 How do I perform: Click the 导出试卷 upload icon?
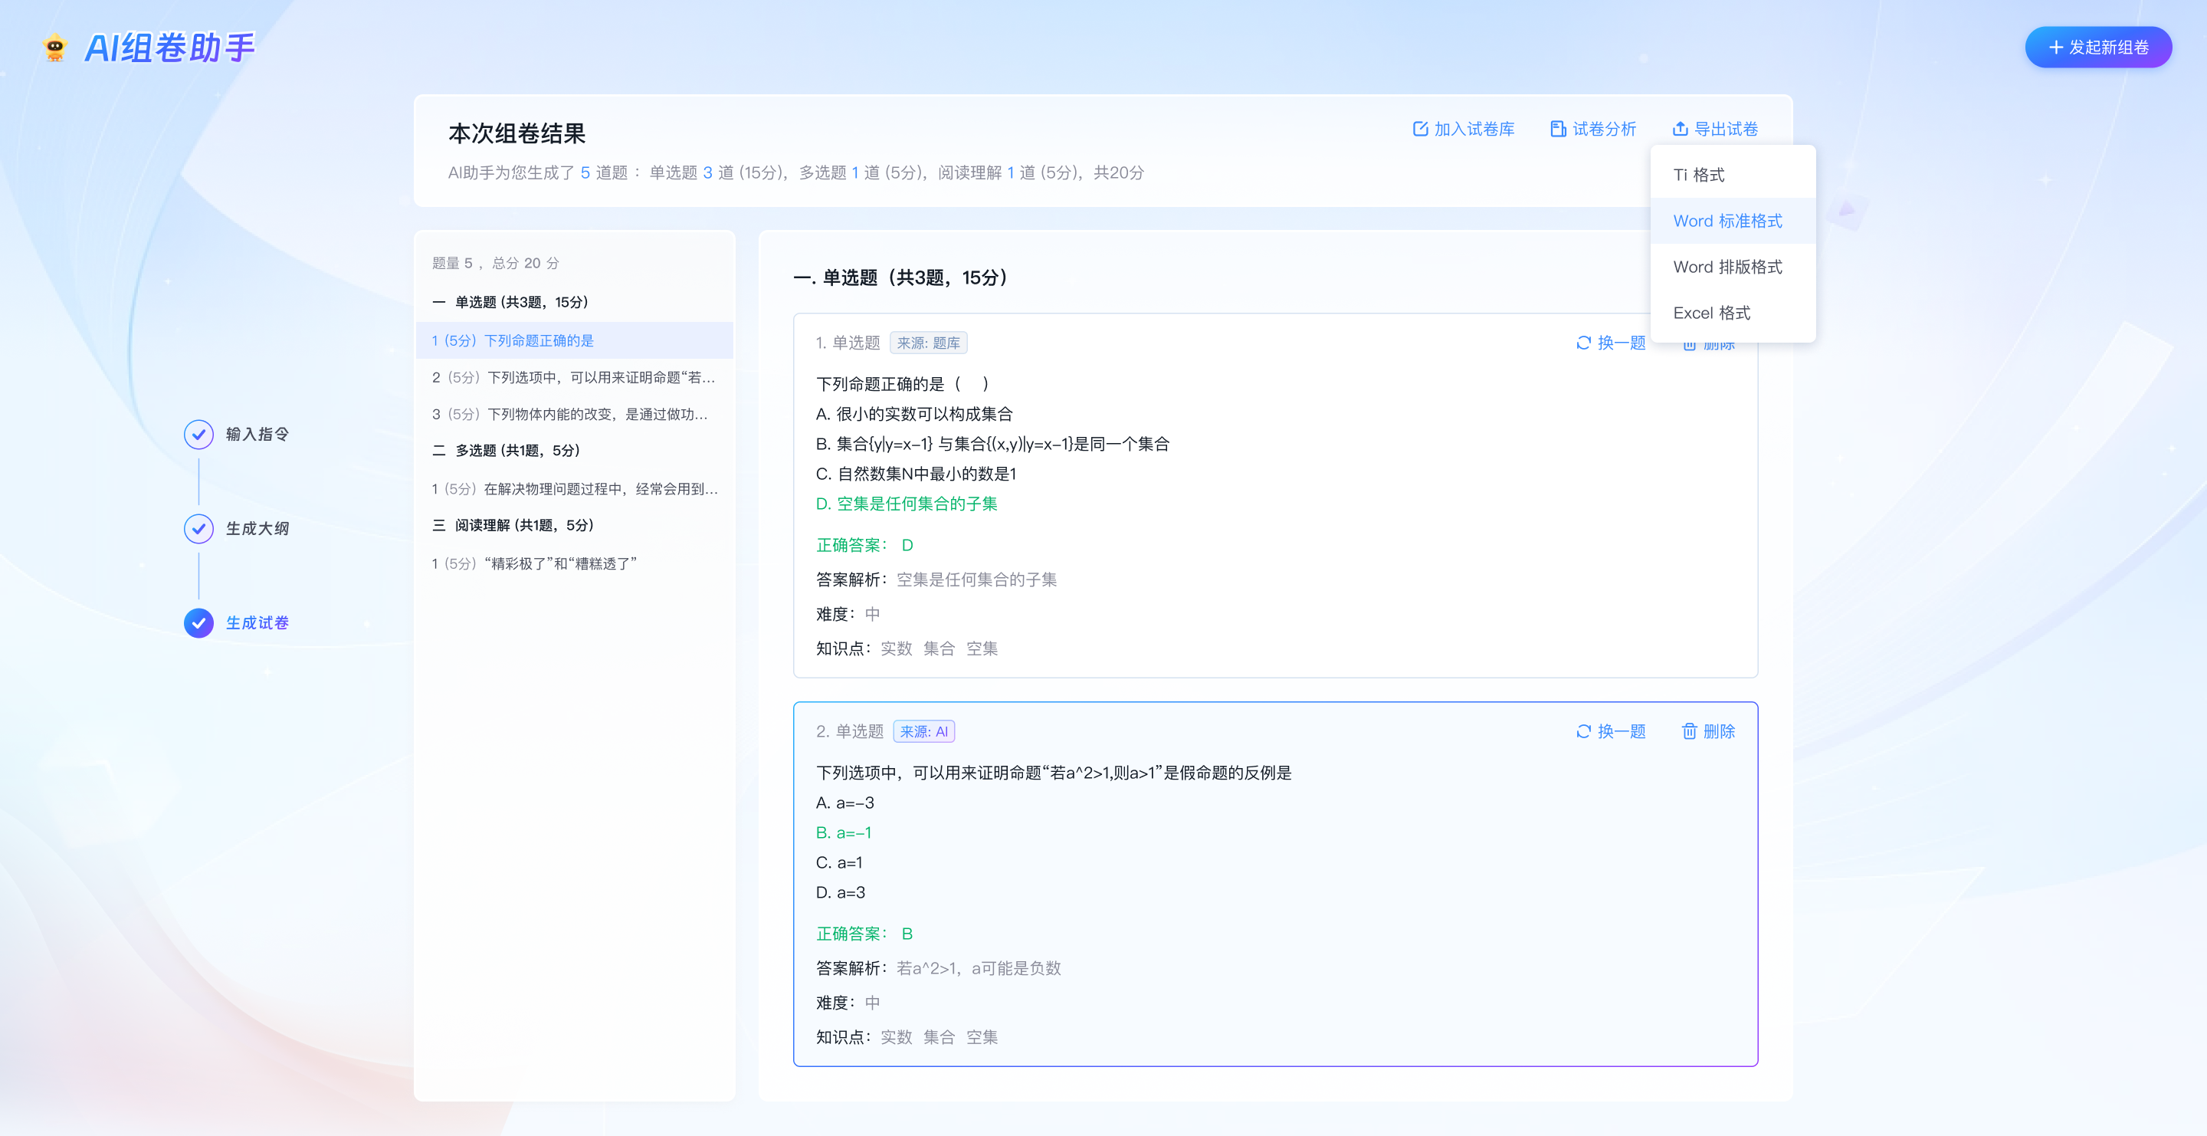point(1679,129)
